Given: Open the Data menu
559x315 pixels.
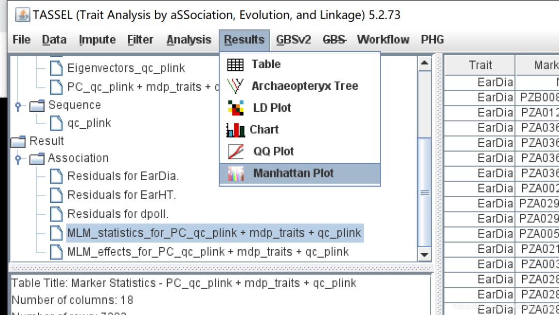Looking at the screenshot, I should 54,39.
